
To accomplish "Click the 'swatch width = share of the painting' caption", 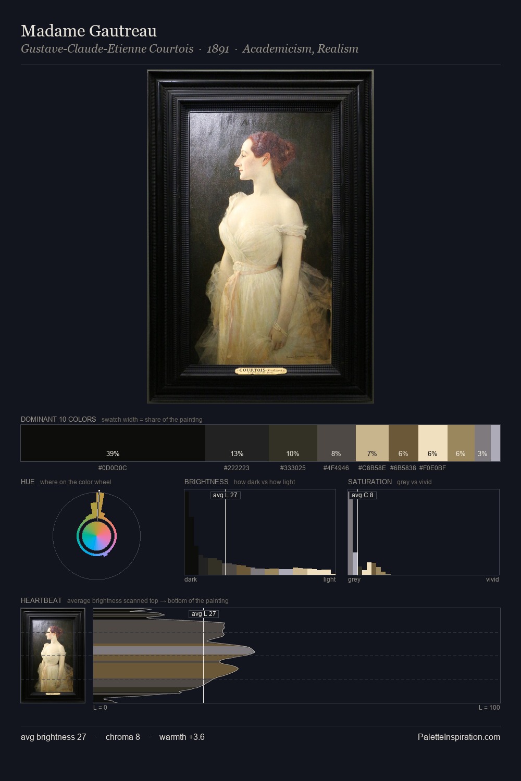I will coord(152,420).
